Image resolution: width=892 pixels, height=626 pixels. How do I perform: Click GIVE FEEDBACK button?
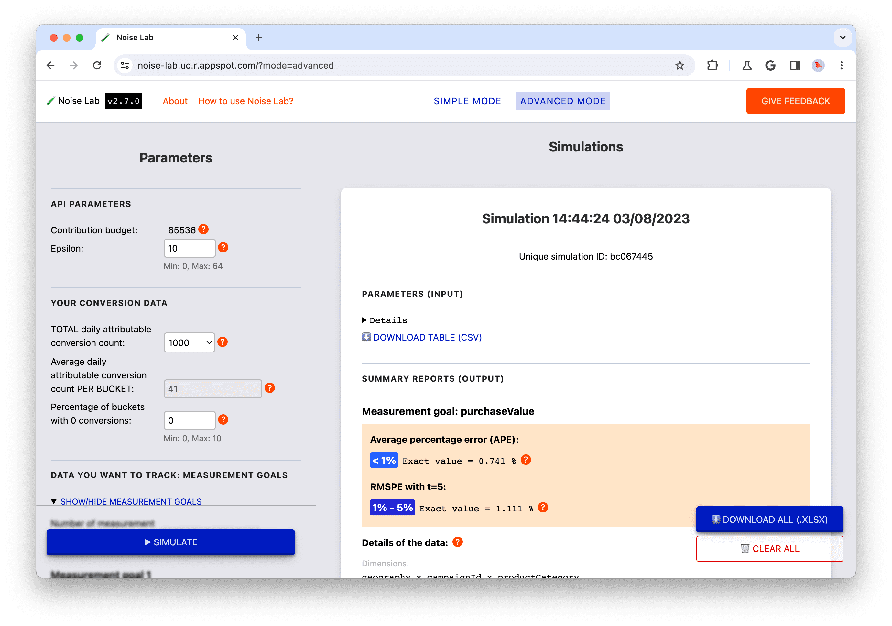click(796, 101)
